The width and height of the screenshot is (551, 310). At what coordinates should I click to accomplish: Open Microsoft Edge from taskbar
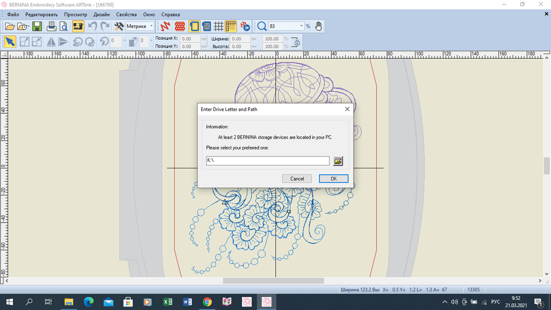pyautogui.click(x=89, y=302)
